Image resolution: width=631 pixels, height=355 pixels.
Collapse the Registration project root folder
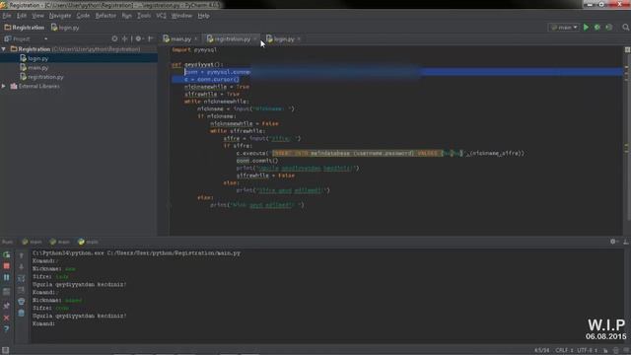(4, 49)
